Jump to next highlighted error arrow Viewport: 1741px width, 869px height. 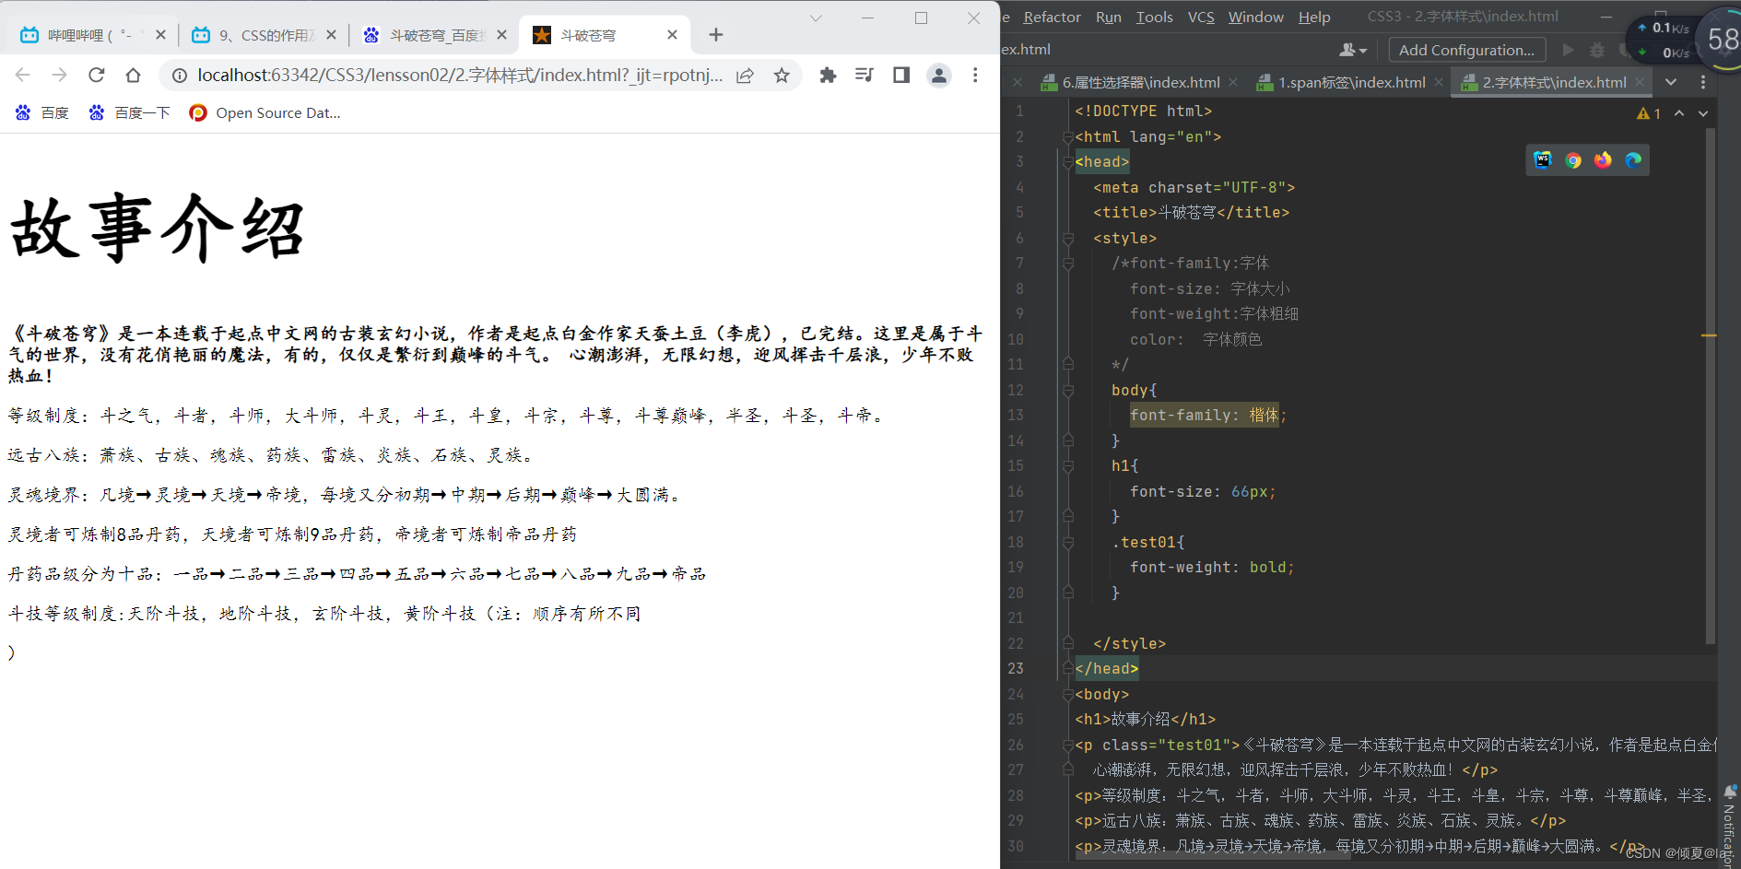(x=1703, y=113)
